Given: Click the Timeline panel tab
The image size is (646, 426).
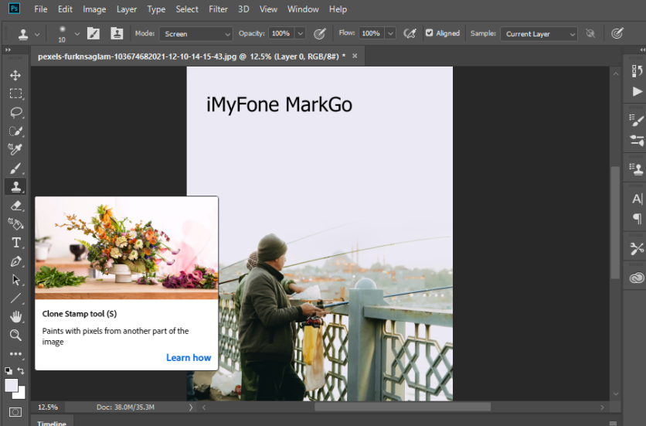Looking at the screenshot, I should tap(52, 423).
